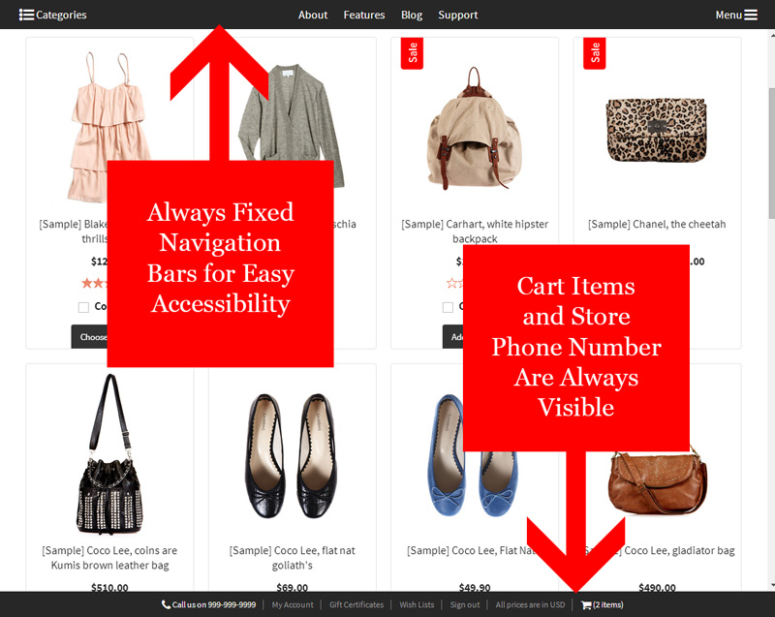775x617 pixels.
Task: Open the Carhart, white hipster backpack title
Action: [475, 231]
